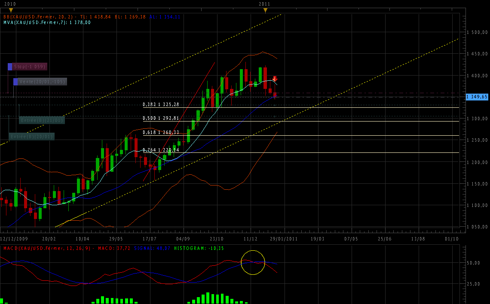The height and width of the screenshot is (304, 490).
Task: Click the 29/01/2011 date on time axis
Action: click(x=283, y=238)
